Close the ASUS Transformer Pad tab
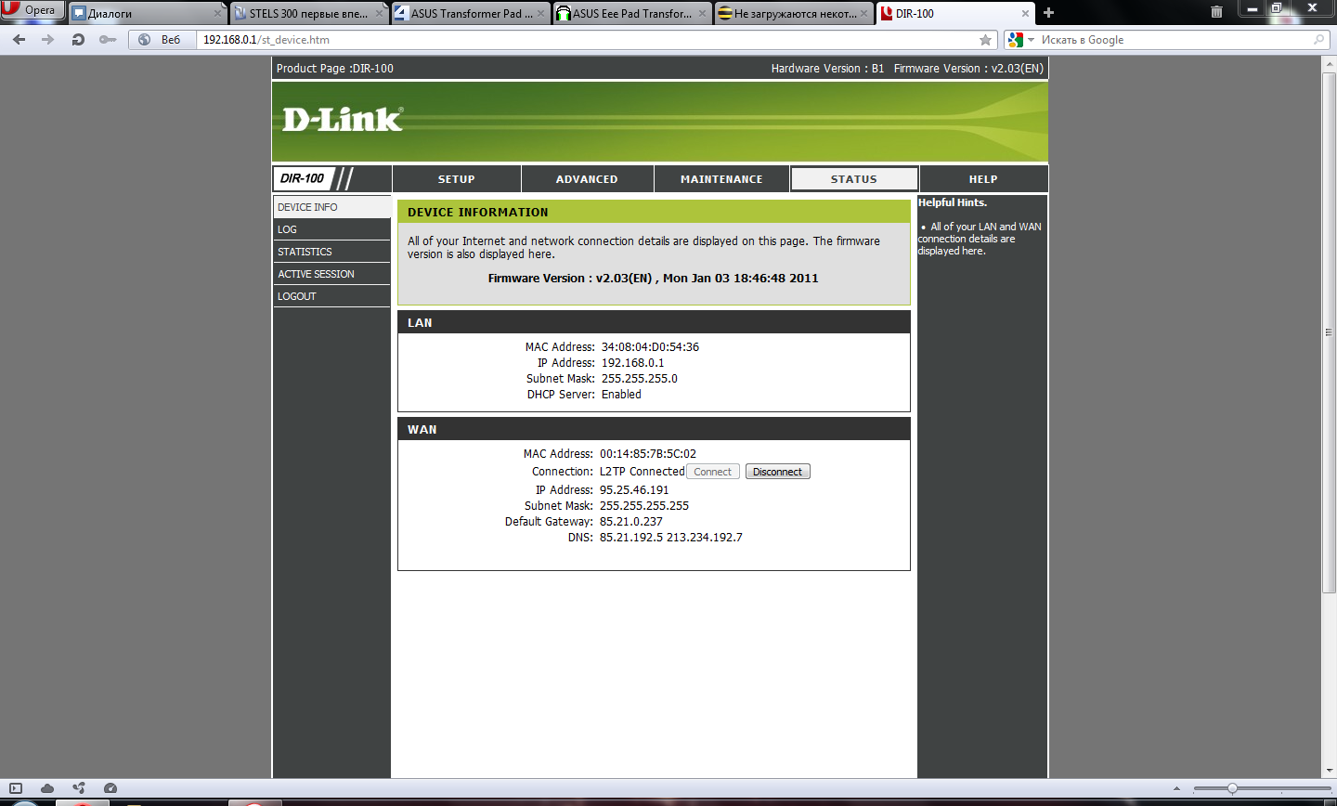Screen dimensions: 1337x806 tap(540, 14)
